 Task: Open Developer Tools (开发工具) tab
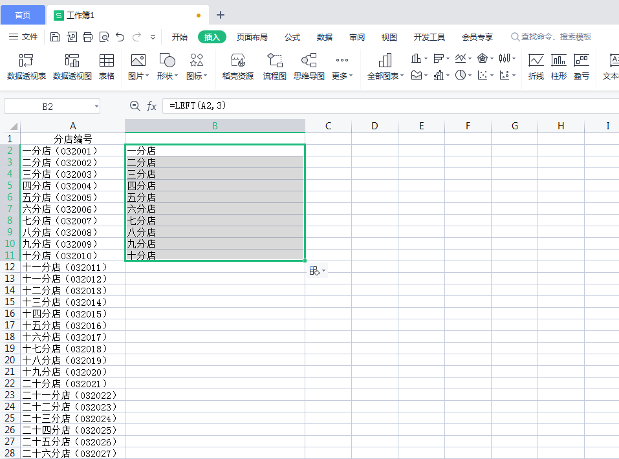tap(429, 37)
